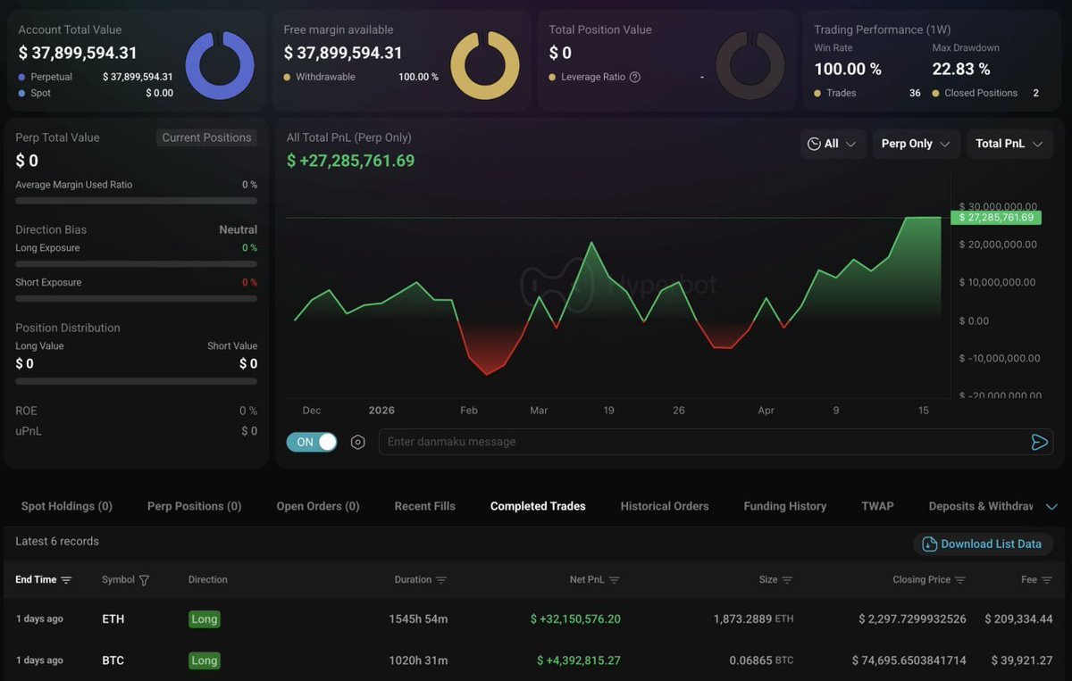Open the Funding History tab
This screenshot has width=1072, height=681.
[784, 506]
